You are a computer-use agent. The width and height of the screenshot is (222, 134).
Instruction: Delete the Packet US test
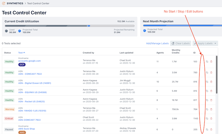point(211,100)
